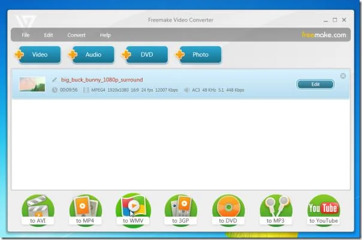Image resolution: width=362 pixels, height=240 pixels.
Task: Open the Help menu
Action: pyautogui.click(x=105, y=35)
